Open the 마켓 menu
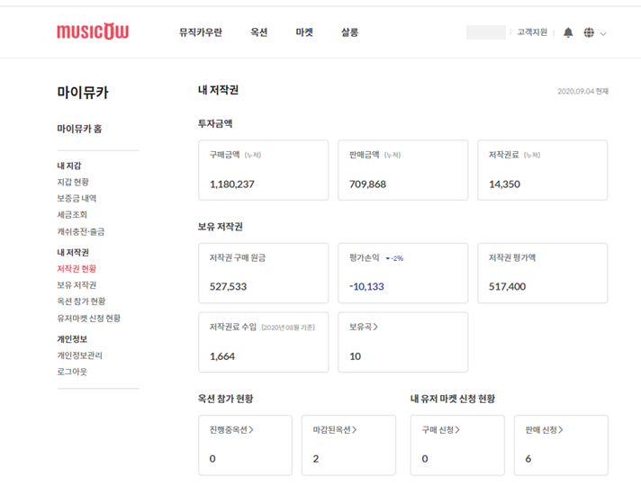The height and width of the screenshot is (494, 641). pyautogui.click(x=304, y=32)
